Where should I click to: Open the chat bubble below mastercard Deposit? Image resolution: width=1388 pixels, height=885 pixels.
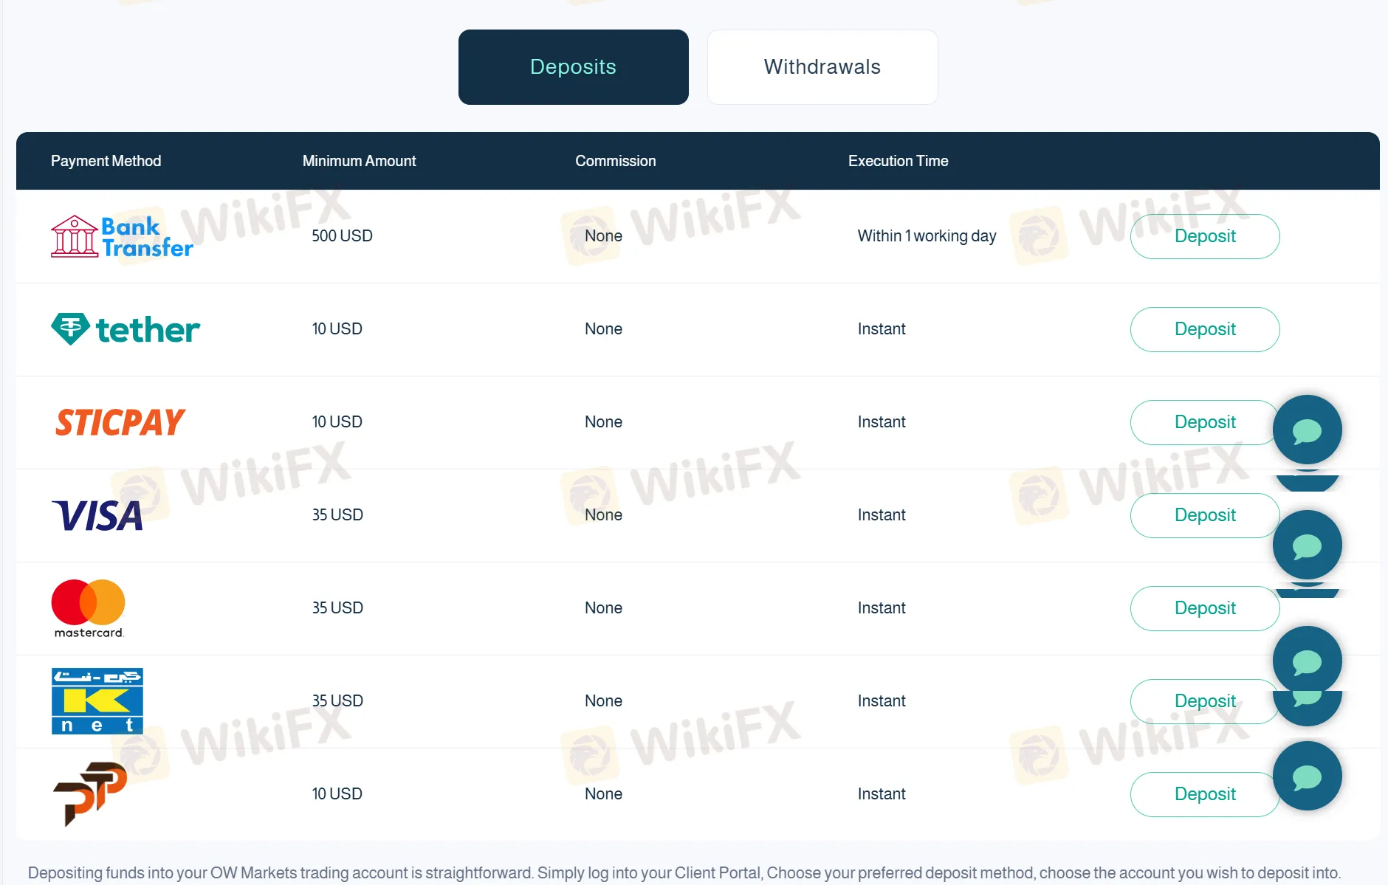[1308, 661]
